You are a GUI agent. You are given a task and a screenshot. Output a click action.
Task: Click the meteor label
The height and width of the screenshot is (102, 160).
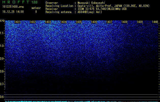tap(36, 8)
